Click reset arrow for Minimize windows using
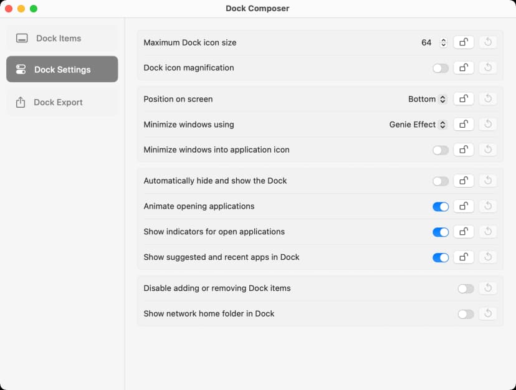 (x=489, y=125)
